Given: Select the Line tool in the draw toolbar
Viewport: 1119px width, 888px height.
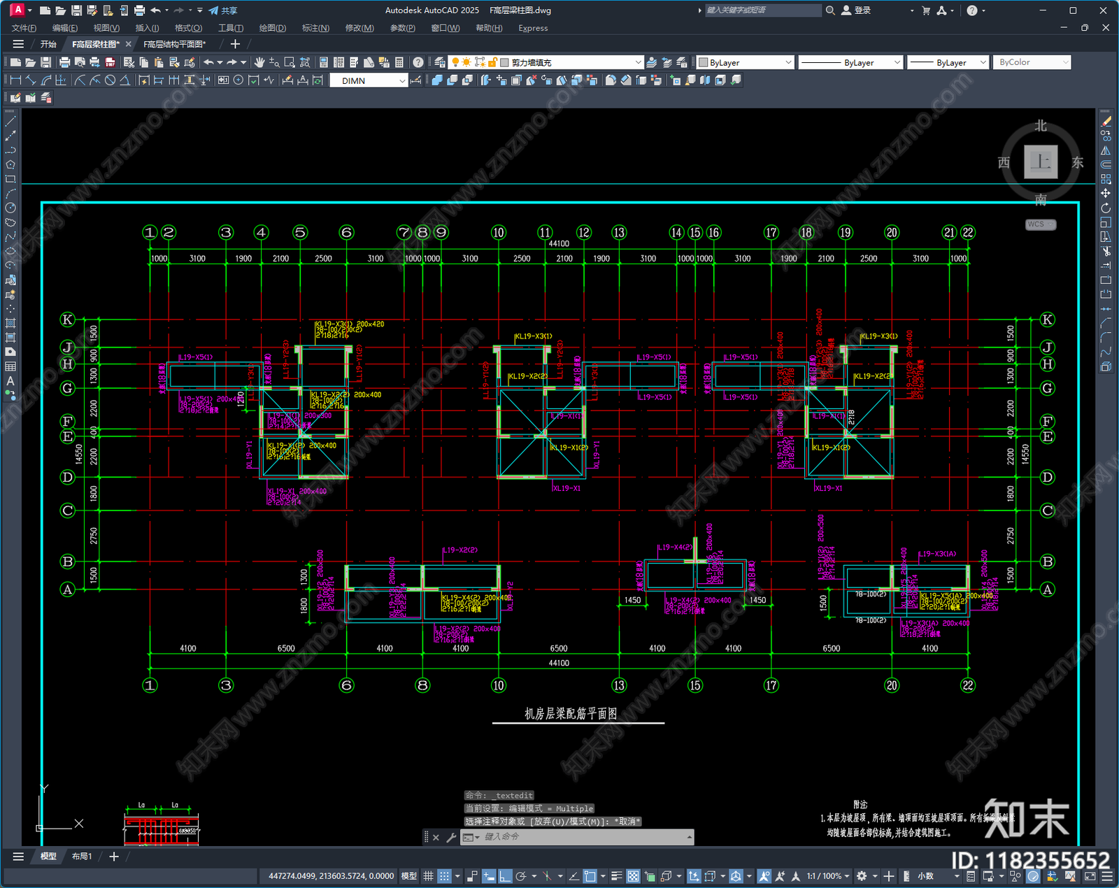Looking at the screenshot, I should point(10,121).
